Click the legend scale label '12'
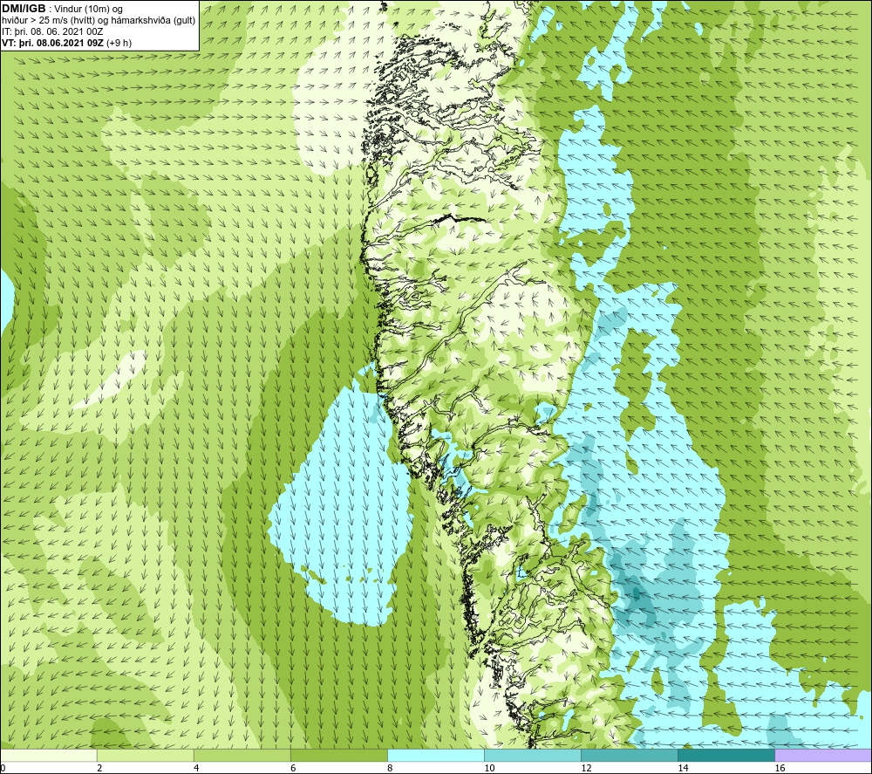Screen dimensions: 872x774 [x=586, y=769]
